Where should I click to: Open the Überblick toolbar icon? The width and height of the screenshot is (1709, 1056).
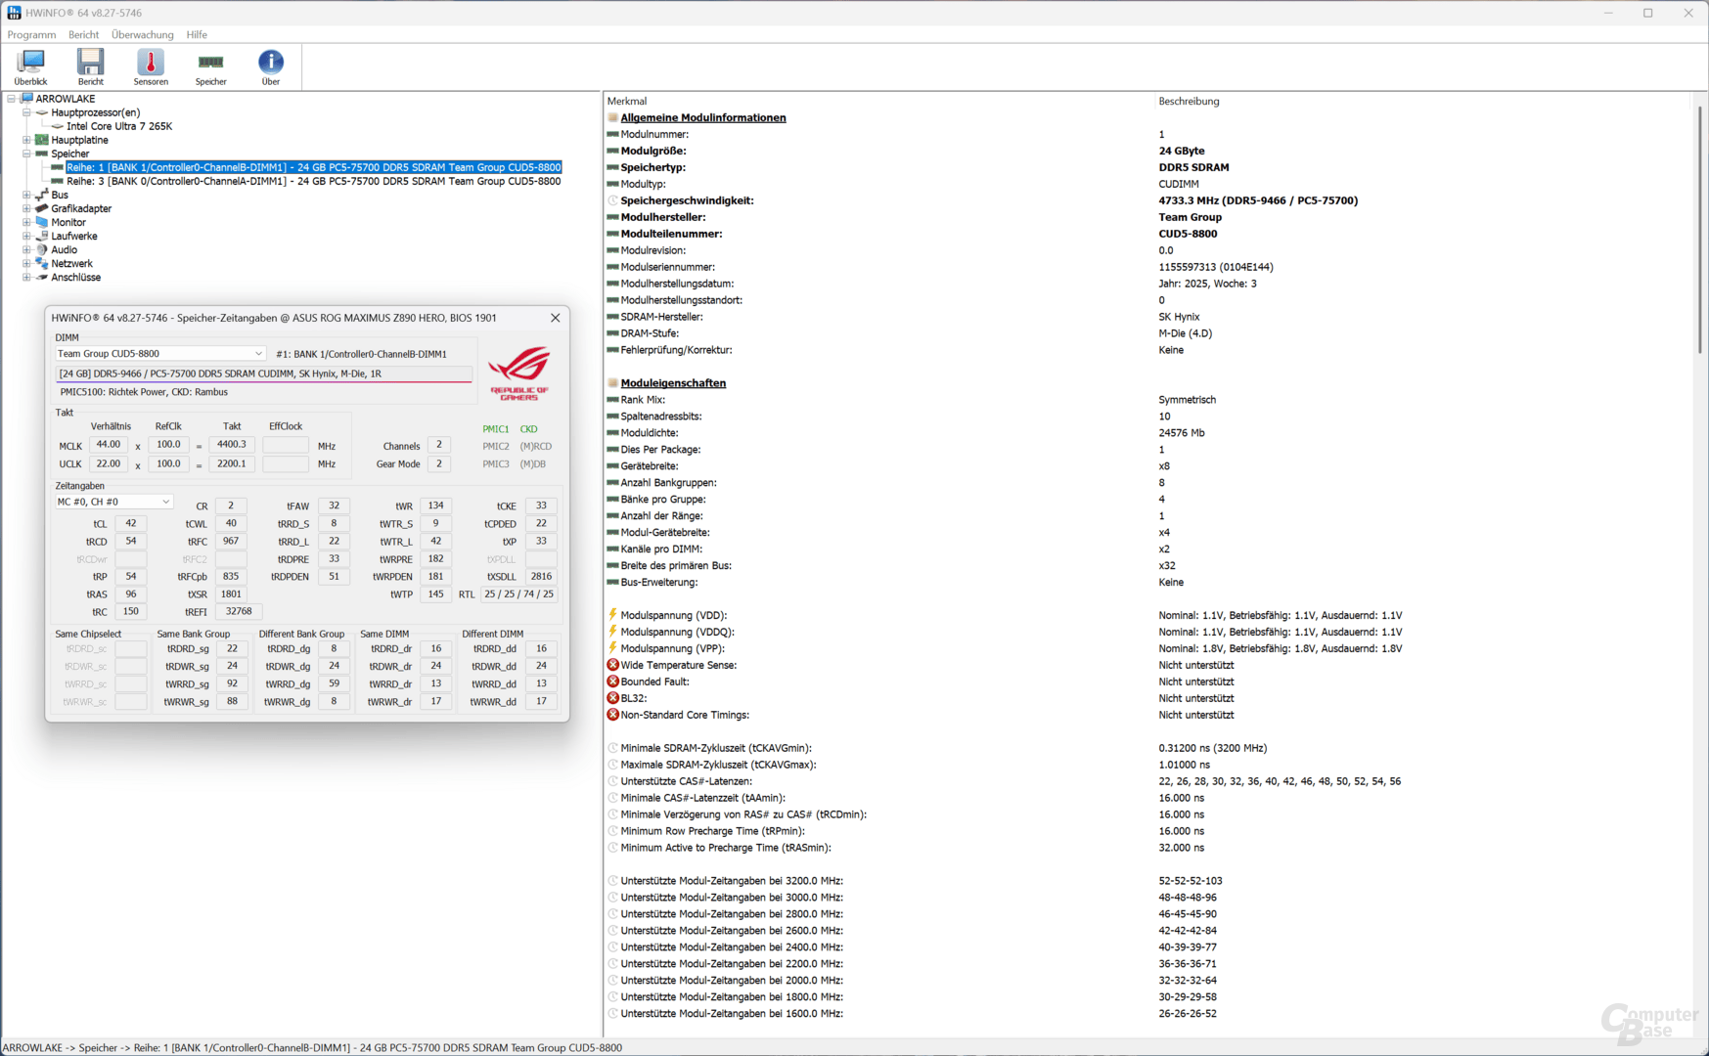coord(30,67)
